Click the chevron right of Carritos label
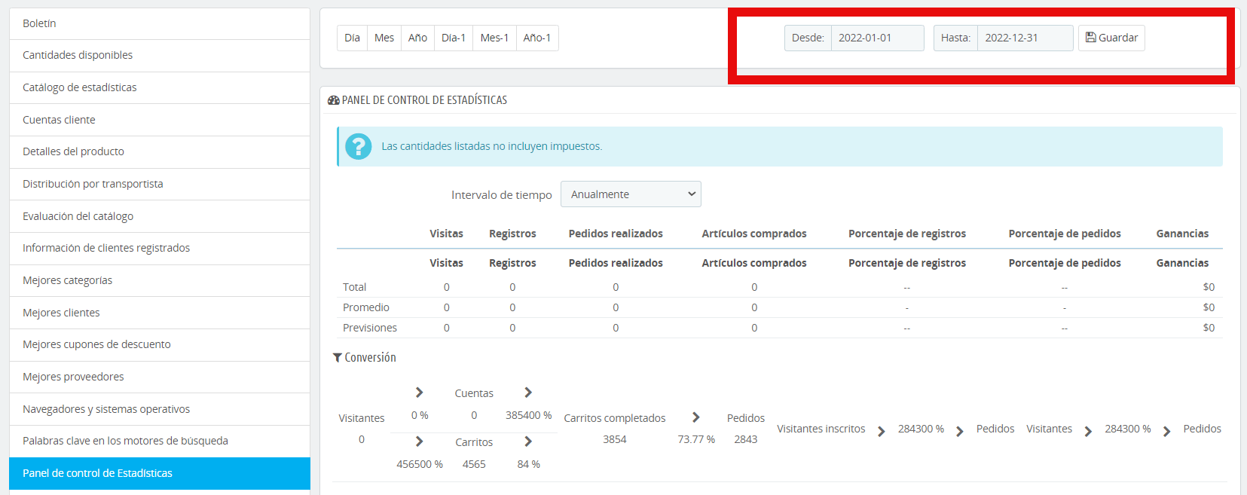1247x495 pixels. tap(528, 442)
